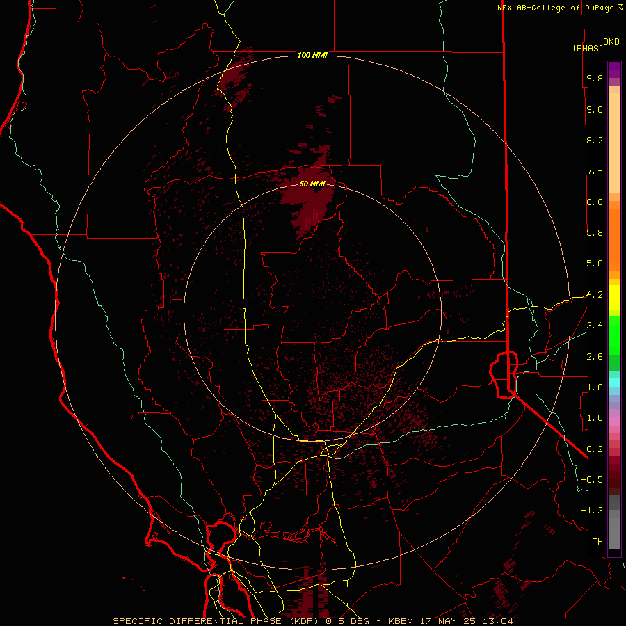626x626 pixels.
Task: Click the -1.3 value on the color scale
Action: pos(592,511)
